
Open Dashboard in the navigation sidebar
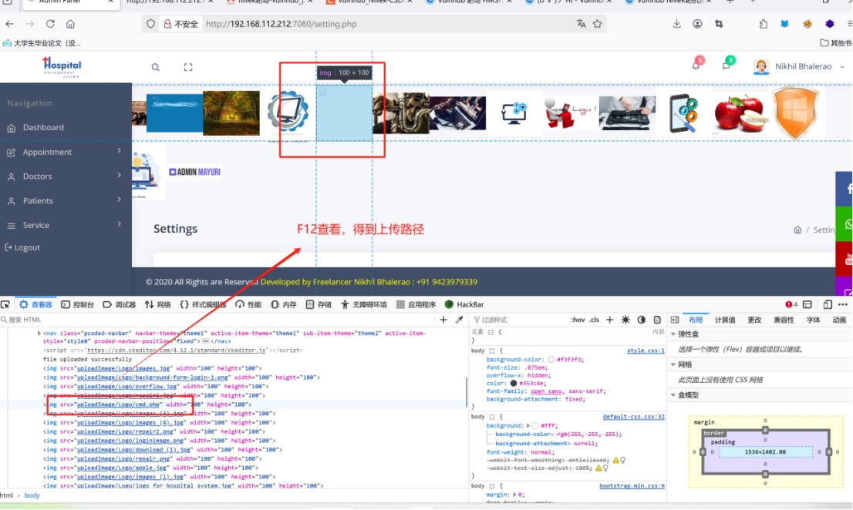coord(43,128)
